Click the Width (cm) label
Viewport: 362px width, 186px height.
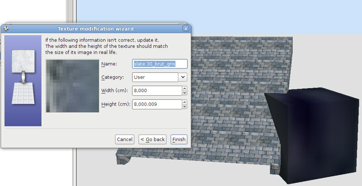(x=114, y=91)
